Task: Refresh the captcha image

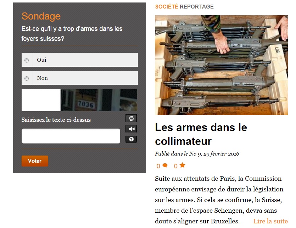Action: pos(131,119)
